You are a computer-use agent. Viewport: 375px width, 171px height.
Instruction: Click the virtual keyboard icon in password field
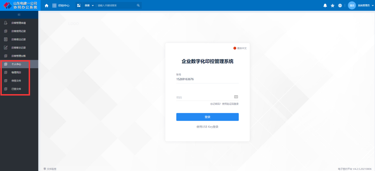coord(236,97)
